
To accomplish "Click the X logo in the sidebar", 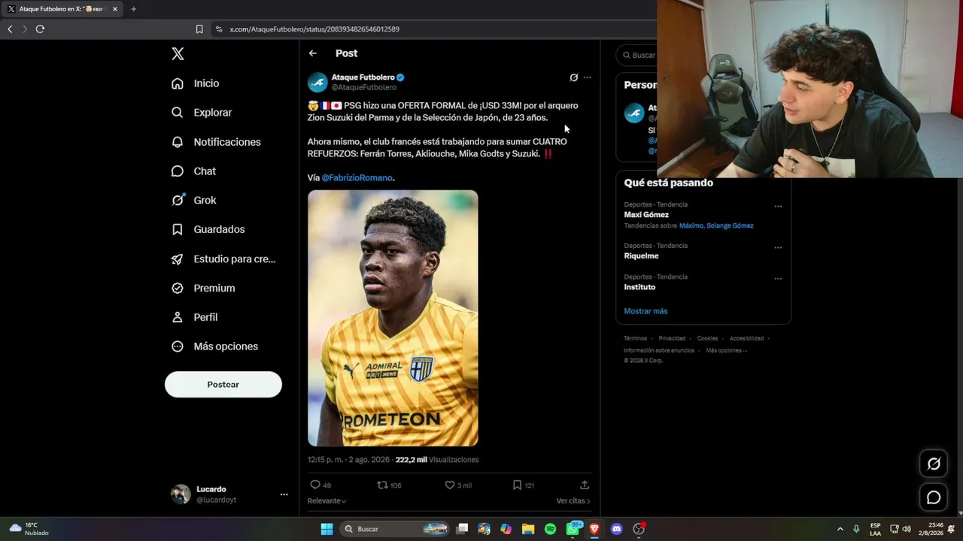I will click(178, 54).
